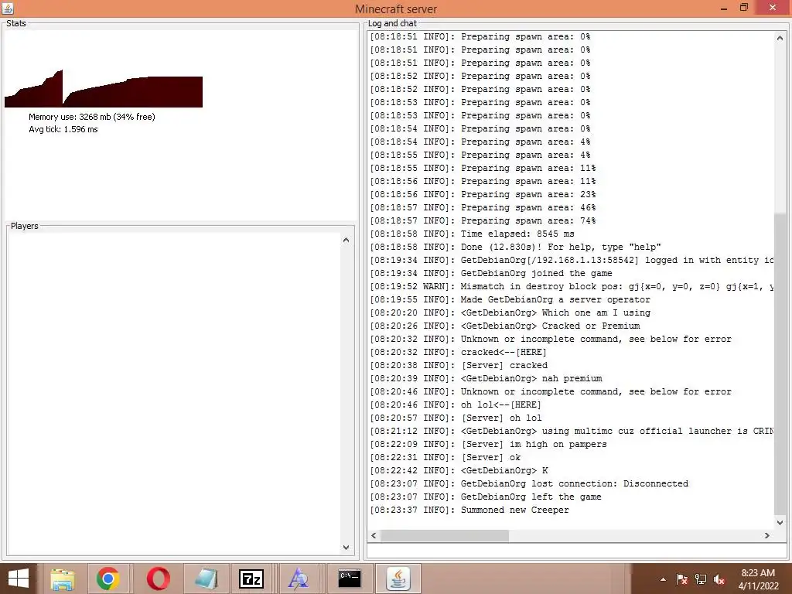The width and height of the screenshot is (792, 594).
Task: Click the 'GetDebianOrg left the game' line
Action: 486,497
